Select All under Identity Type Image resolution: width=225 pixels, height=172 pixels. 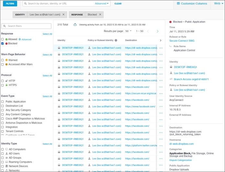47,144
